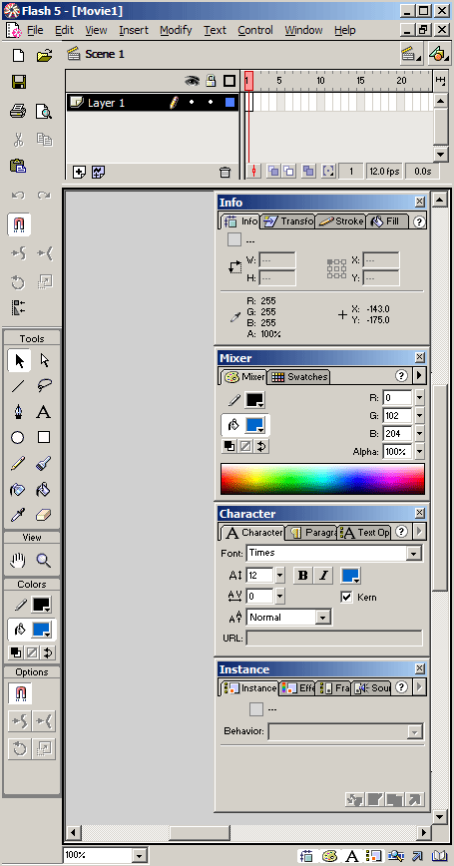454x866 pixels.
Task: Show all layers as outlines
Action: (x=229, y=81)
